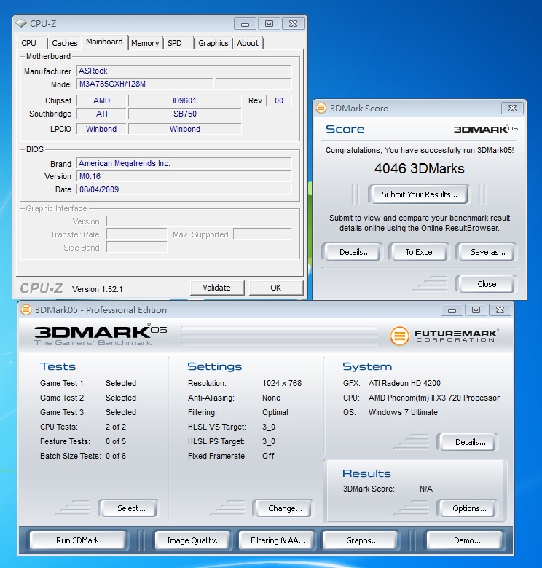The image size is (542, 568).
Task: Click OK in the CPU-Z window
Action: coord(275,288)
